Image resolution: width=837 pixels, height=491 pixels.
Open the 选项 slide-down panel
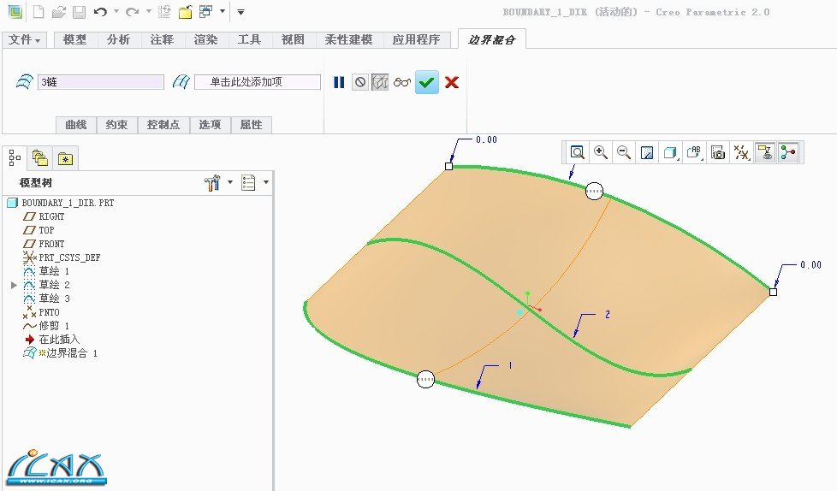[x=210, y=125]
